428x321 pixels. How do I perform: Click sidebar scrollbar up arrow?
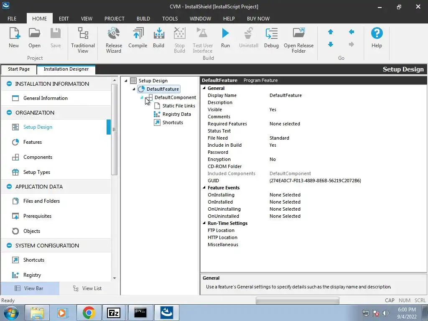(x=115, y=80)
